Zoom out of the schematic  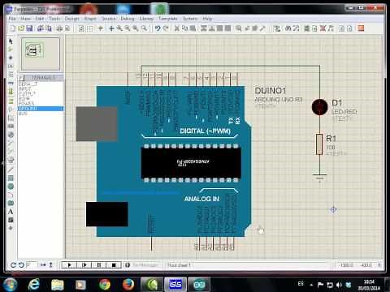[128, 28]
